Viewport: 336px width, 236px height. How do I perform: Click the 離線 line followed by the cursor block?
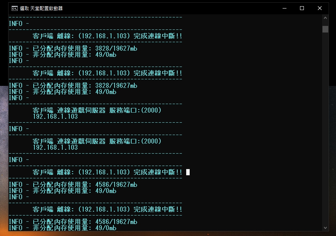[107, 172]
